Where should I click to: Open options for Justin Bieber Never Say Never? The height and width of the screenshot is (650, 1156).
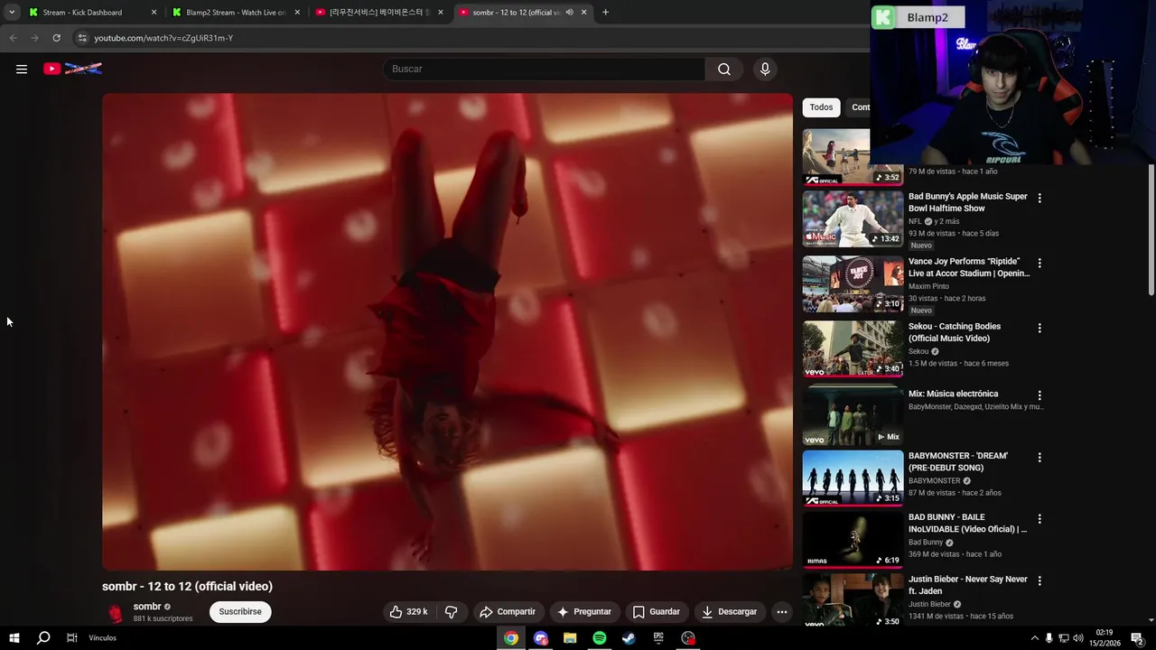coord(1039,580)
